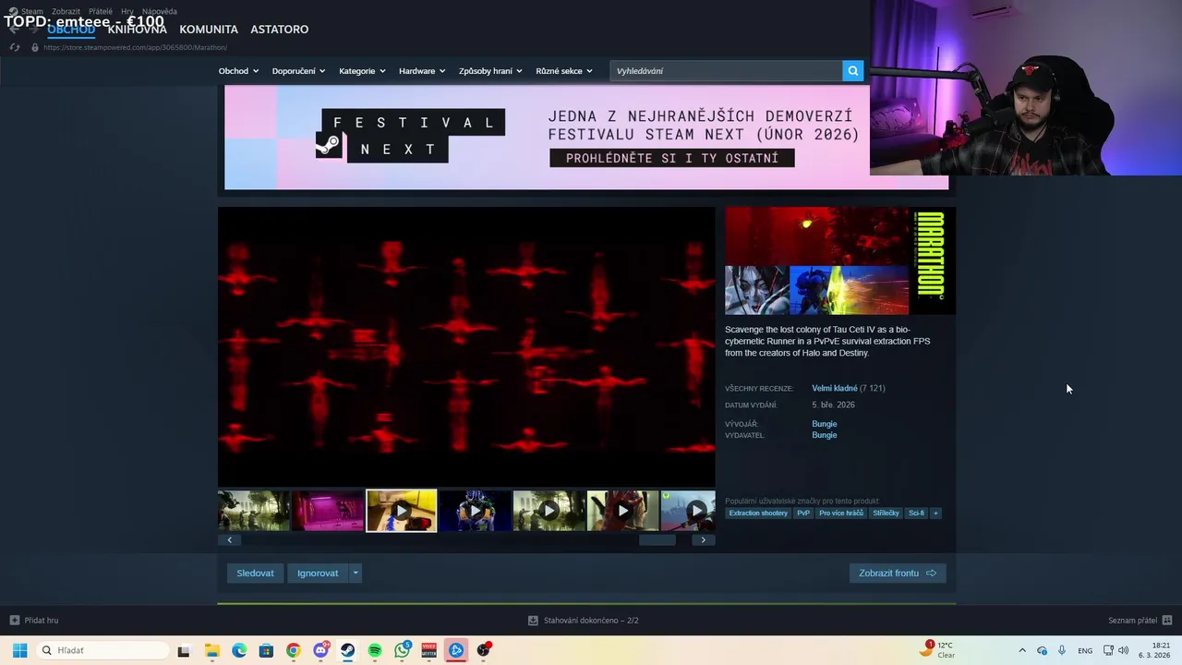Expand the Různé sekce dropdown
The image size is (1182, 665).
pyautogui.click(x=564, y=71)
